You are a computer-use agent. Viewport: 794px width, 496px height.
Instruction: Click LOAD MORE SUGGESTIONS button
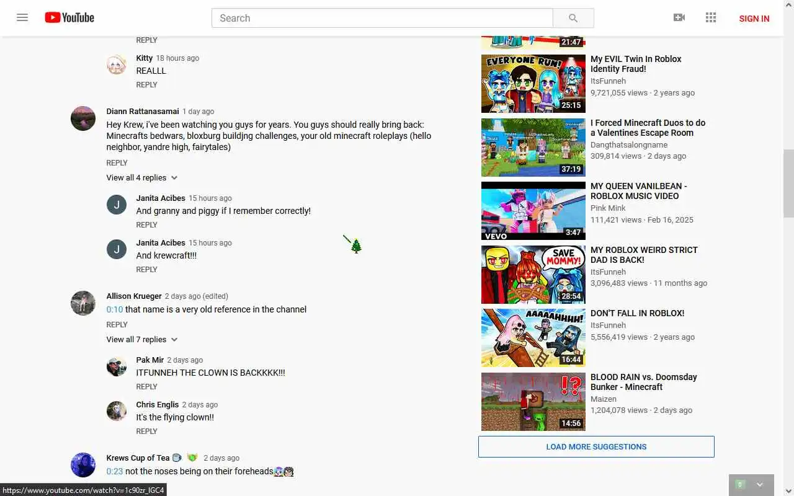596,447
